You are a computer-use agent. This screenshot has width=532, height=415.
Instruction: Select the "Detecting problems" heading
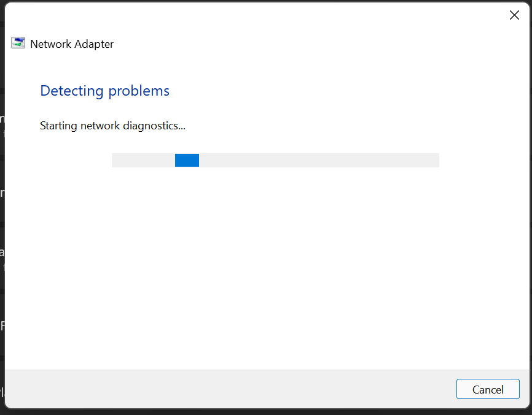(x=104, y=91)
